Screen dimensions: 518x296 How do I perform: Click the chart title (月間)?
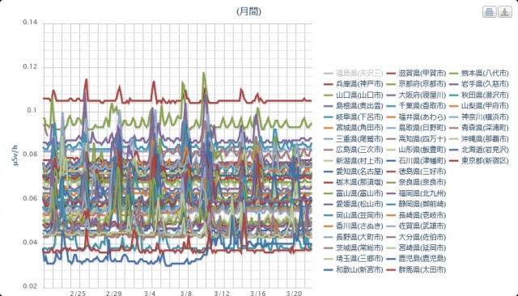point(248,11)
